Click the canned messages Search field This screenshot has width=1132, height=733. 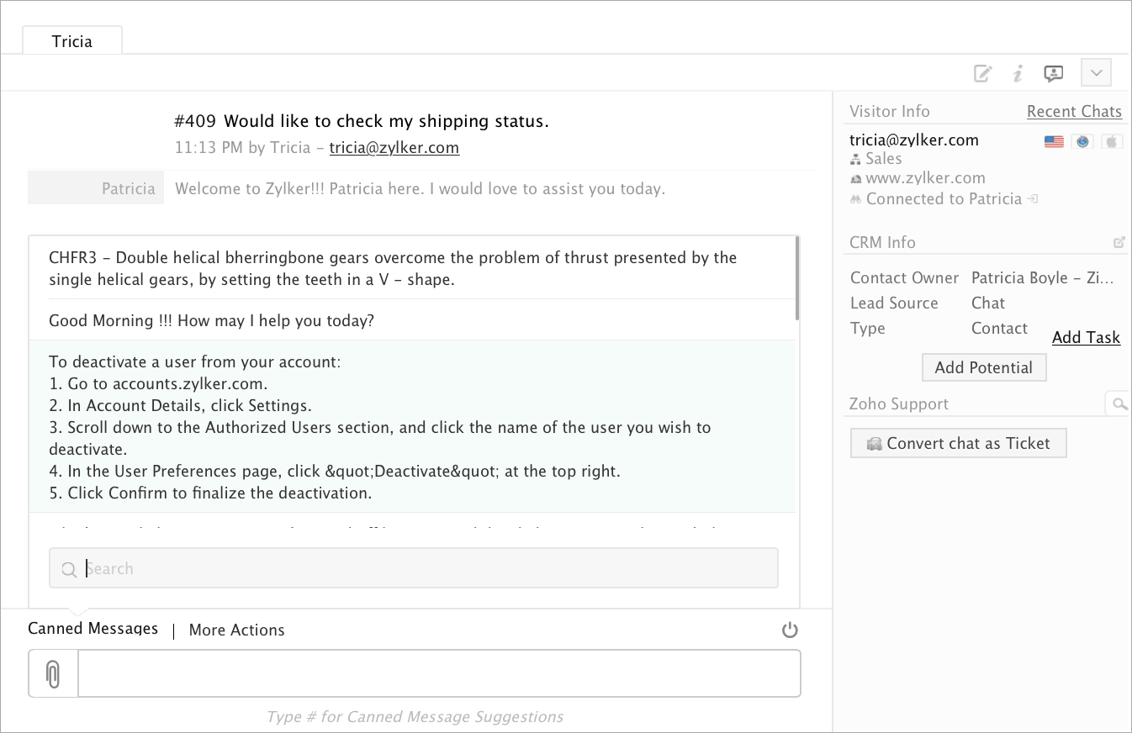tap(414, 568)
